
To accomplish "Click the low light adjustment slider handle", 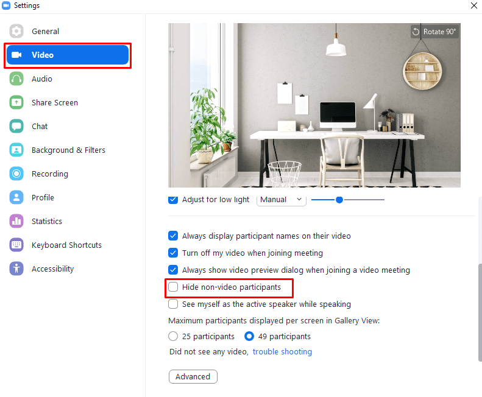I will pyautogui.click(x=339, y=200).
